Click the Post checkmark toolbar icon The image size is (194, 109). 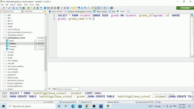click(x=61, y=8)
